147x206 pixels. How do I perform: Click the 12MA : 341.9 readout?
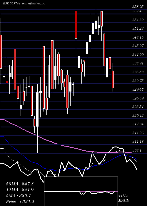click(20, 190)
